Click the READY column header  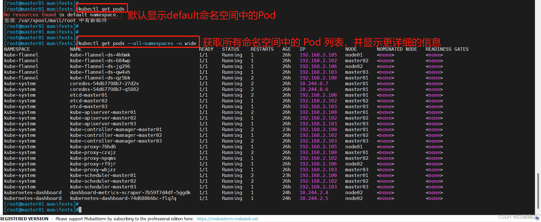point(206,49)
